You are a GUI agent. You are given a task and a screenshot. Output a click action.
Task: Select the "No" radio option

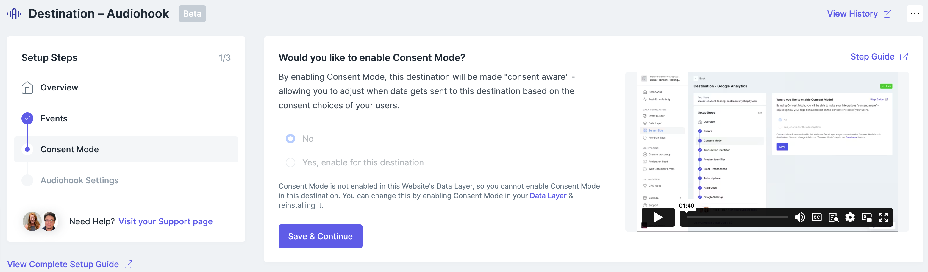pos(290,139)
